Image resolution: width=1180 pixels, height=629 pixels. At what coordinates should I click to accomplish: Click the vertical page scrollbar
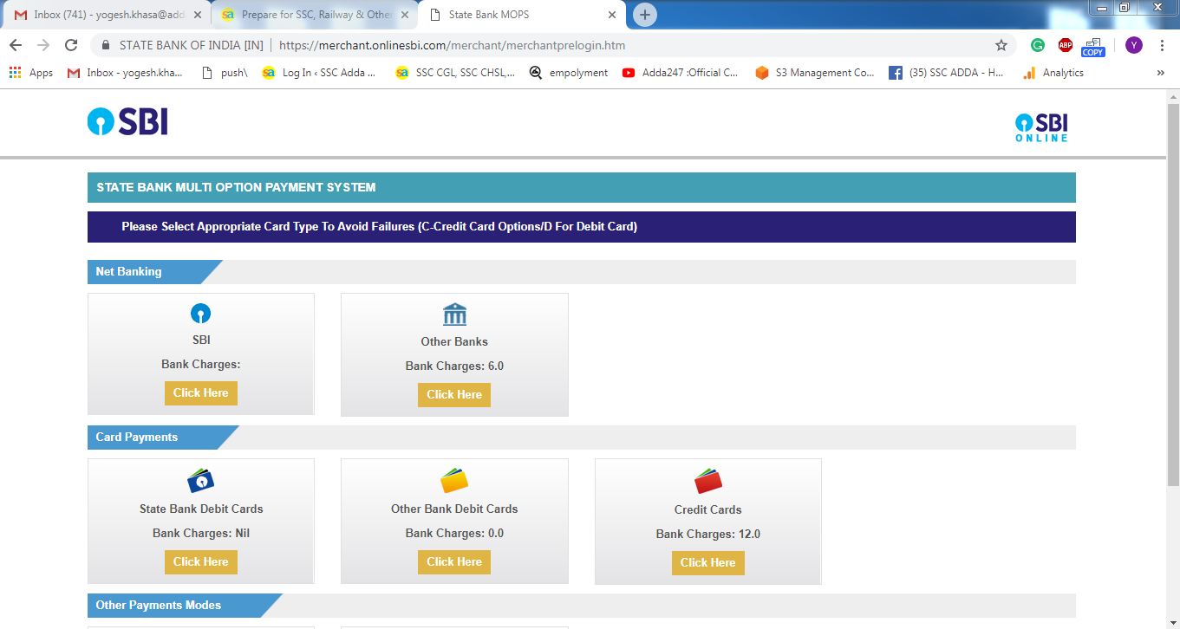[1172, 295]
